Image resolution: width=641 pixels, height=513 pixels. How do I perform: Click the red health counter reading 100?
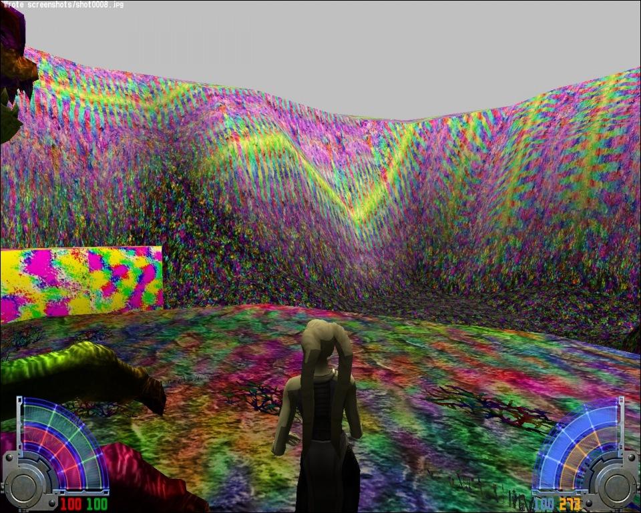click(x=70, y=504)
